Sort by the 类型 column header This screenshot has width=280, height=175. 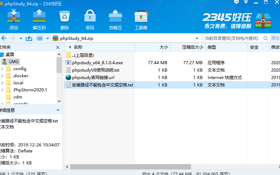[x=226, y=47]
